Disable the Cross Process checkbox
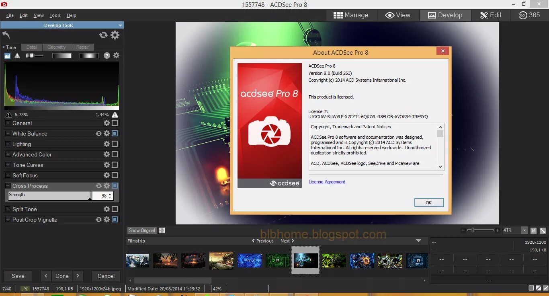This screenshot has width=549, height=296. (115, 186)
